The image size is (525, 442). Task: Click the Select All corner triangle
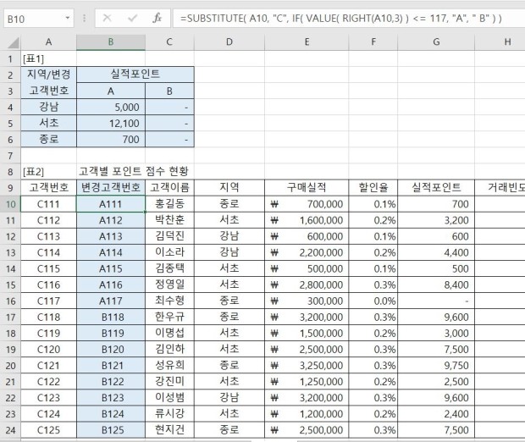[10, 41]
